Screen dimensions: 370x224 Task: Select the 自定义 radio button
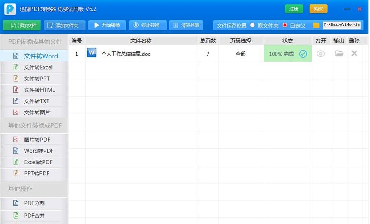tap(285, 25)
